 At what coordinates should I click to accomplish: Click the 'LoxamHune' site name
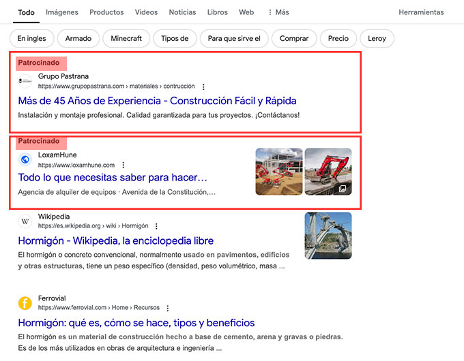click(x=57, y=155)
